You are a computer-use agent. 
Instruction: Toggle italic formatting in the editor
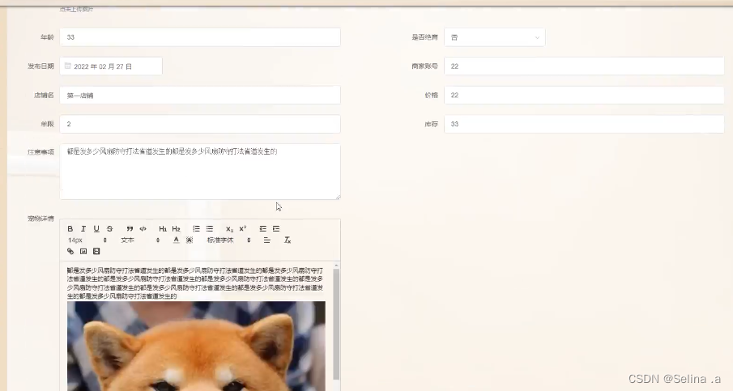coord(83,229)
